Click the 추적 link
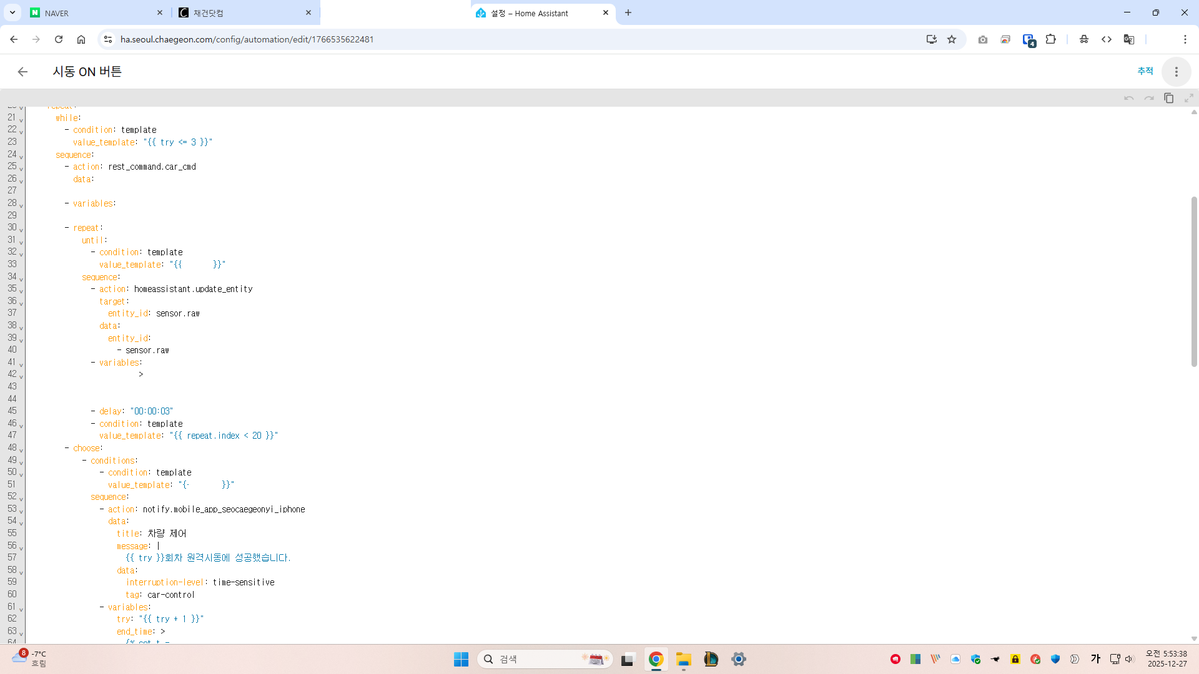This screenshot has width=1199, height=674. (x=1145, y=71)
